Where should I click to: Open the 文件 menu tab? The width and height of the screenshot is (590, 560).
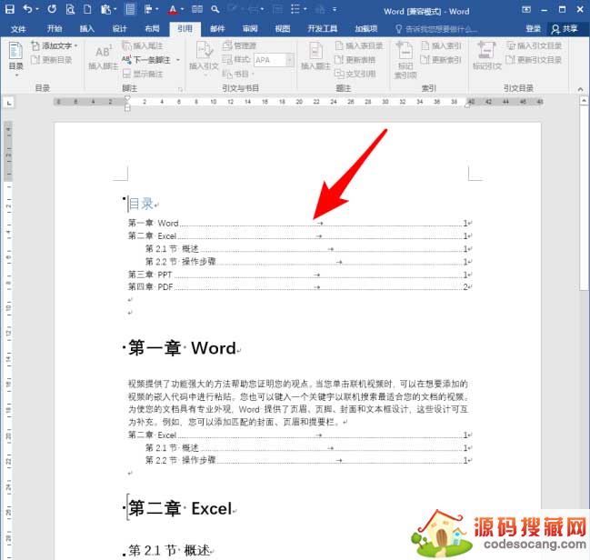[18, 28]
